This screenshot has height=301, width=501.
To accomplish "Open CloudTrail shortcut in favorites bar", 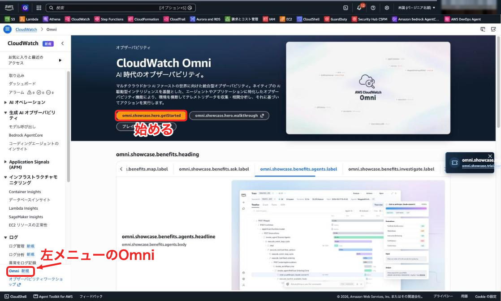I will (174, 19).
